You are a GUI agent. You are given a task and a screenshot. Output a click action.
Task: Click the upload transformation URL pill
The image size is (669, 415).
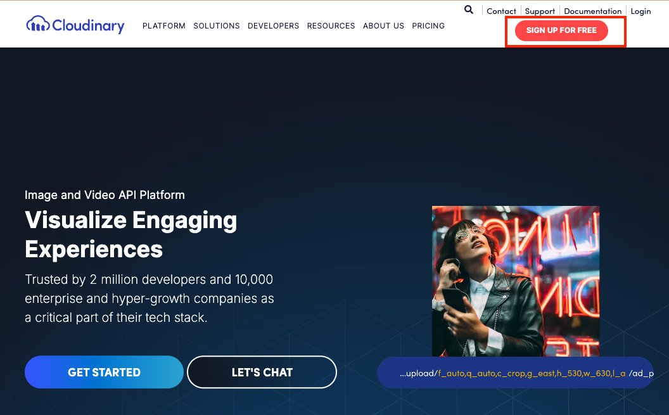tap(523, 373)
